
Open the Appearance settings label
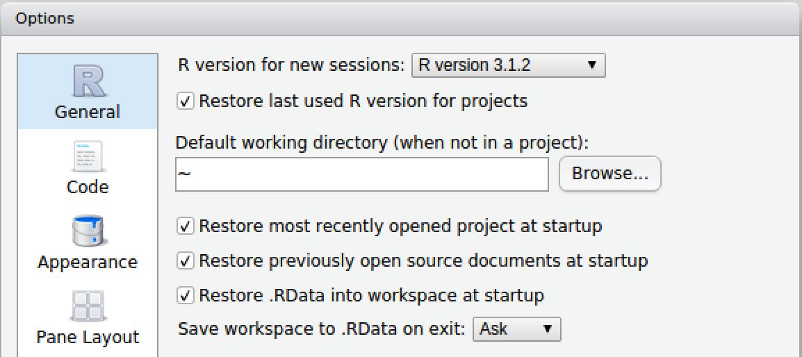[88, 262]
